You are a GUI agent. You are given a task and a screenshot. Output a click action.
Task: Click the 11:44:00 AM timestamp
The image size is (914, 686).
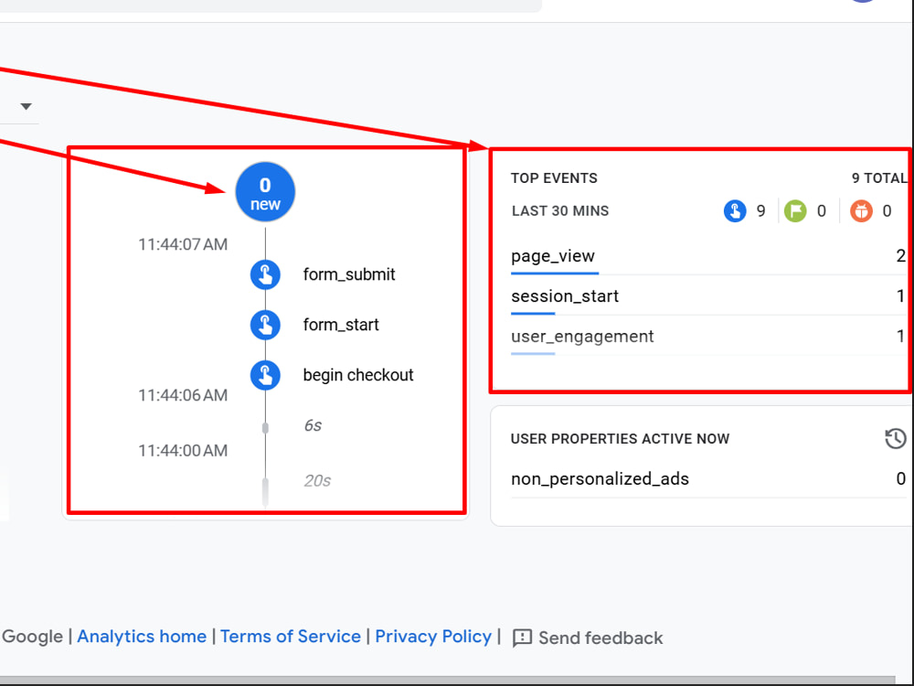click(183, 451)
